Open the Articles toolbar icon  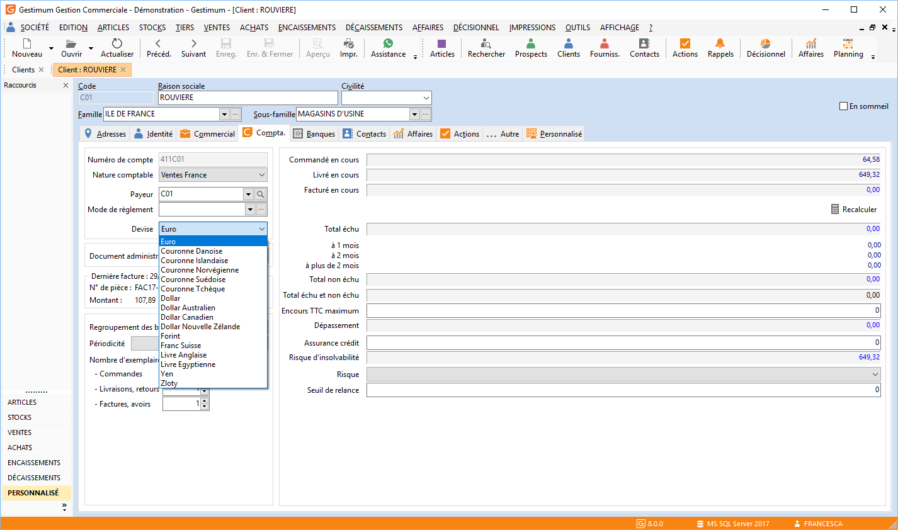click(442, 43)
